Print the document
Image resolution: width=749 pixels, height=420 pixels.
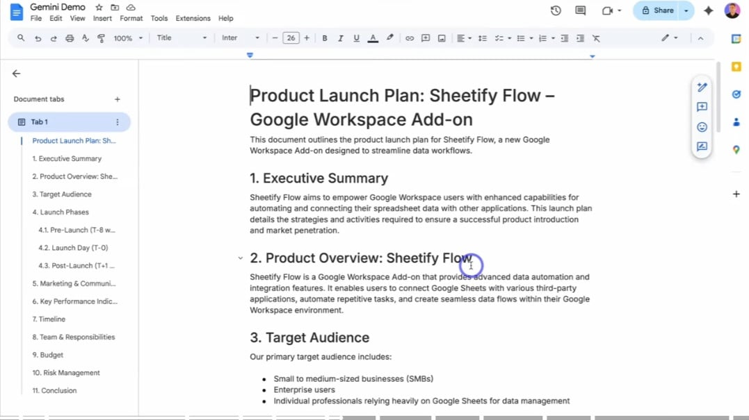click(x=70, y=38)
